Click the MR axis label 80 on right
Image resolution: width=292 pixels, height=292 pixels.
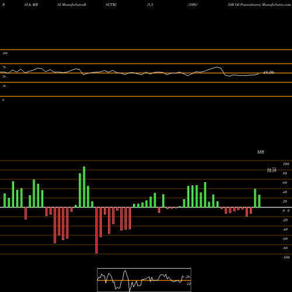coord(285,173)
